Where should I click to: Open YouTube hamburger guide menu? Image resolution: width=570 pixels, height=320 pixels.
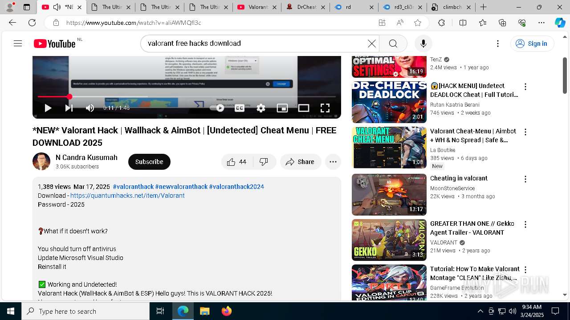(x=18, y=43)
